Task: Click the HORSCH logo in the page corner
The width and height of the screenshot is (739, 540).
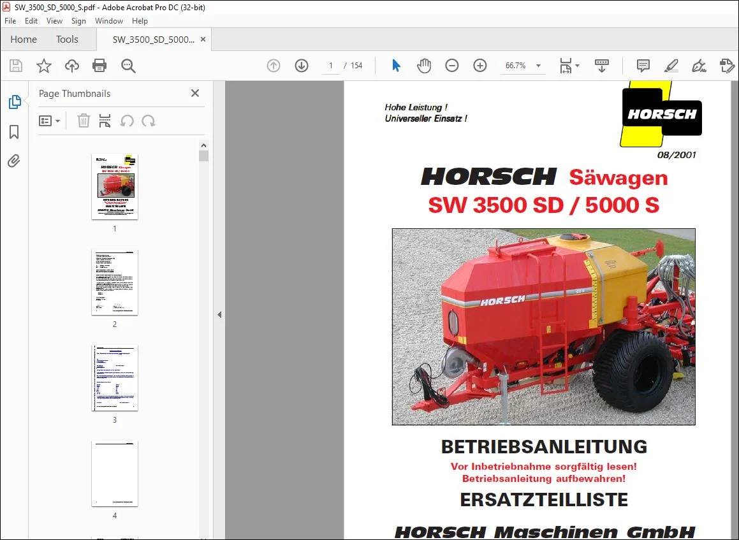Action: coord(661,114)
